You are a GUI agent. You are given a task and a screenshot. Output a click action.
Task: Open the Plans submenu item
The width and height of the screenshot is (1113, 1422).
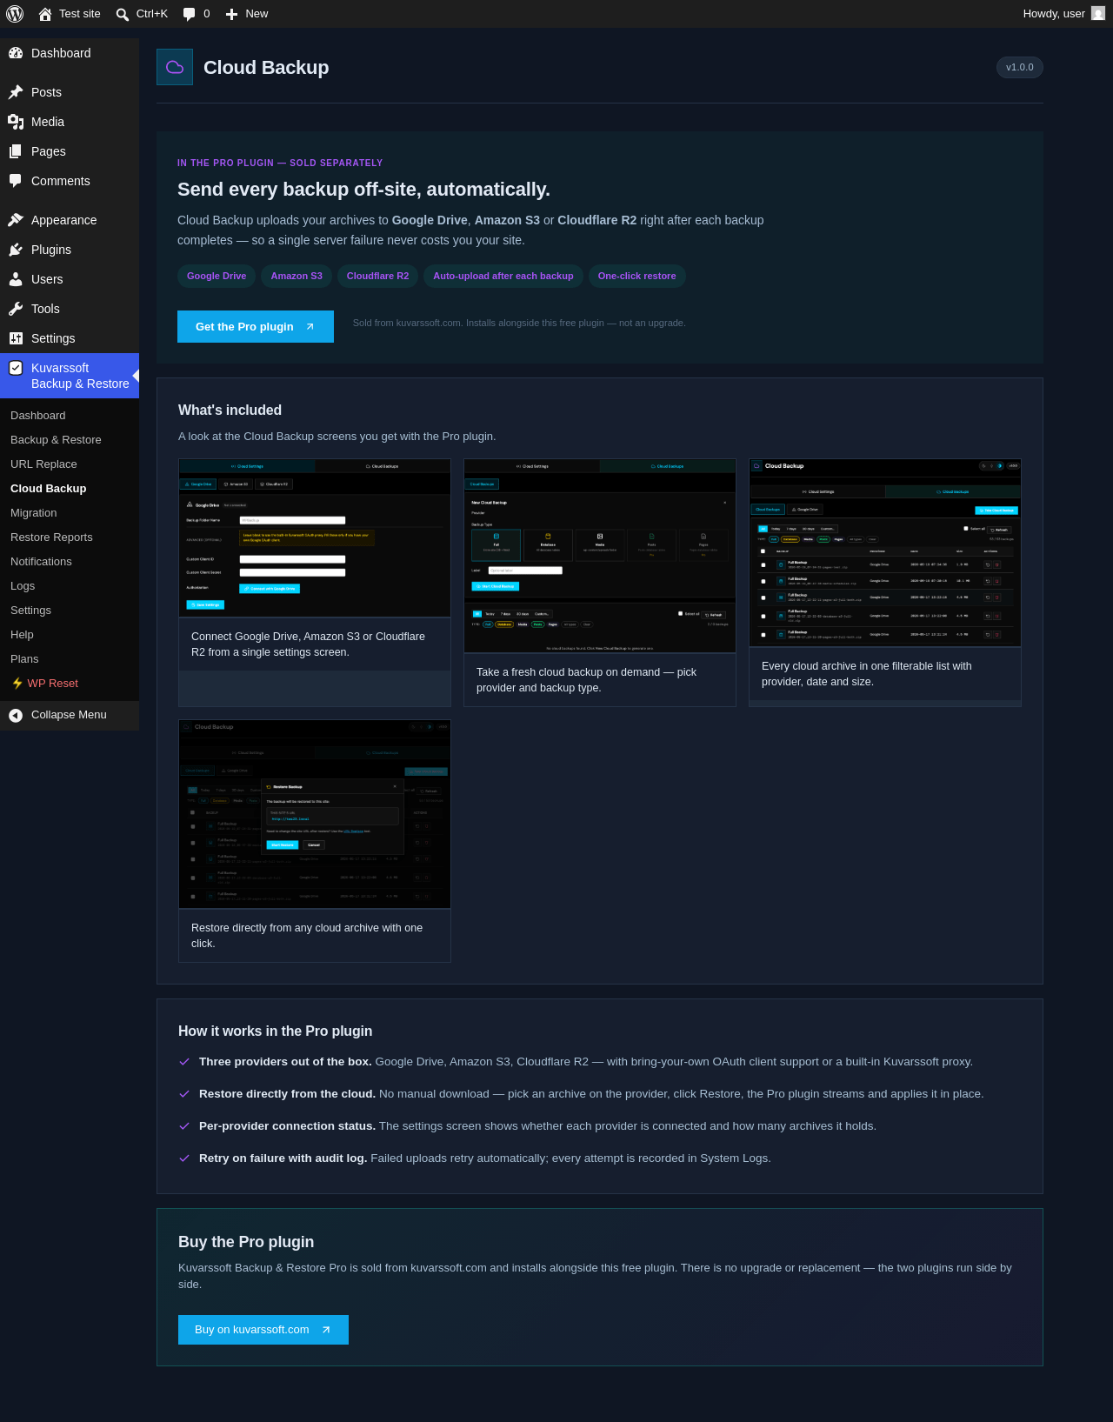pos(24,659)
